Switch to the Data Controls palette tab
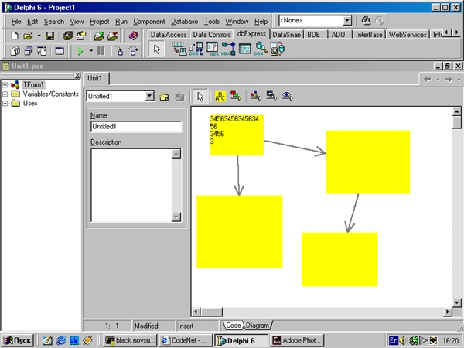The height and width of the screenshot is (348, 464). coord(211,35)
